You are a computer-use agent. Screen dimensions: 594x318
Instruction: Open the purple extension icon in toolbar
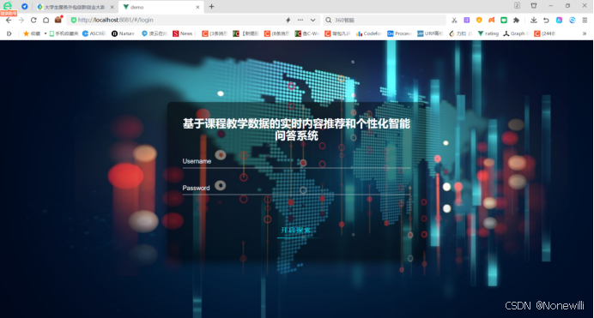click(x=467, y=20)
